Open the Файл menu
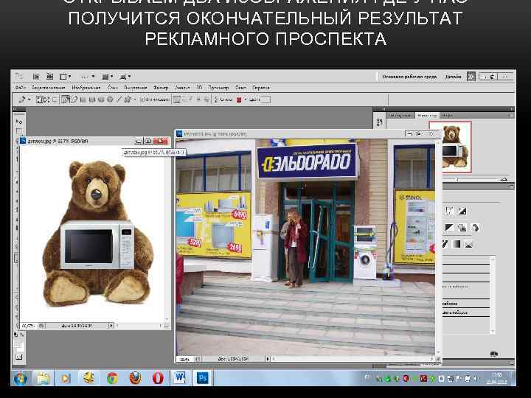Screen dimensions: 531x398 [x=21, y=88]
